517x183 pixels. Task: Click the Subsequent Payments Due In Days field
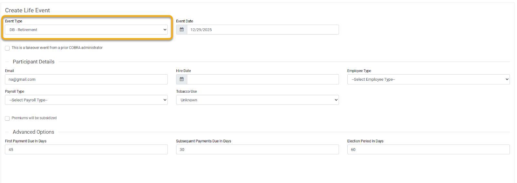coord(257,150)
